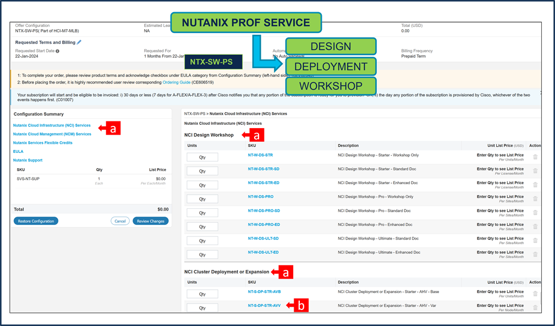Open SKU link NT-W-DS-STR-SD
555x326 pixels.
coord(263,169)
